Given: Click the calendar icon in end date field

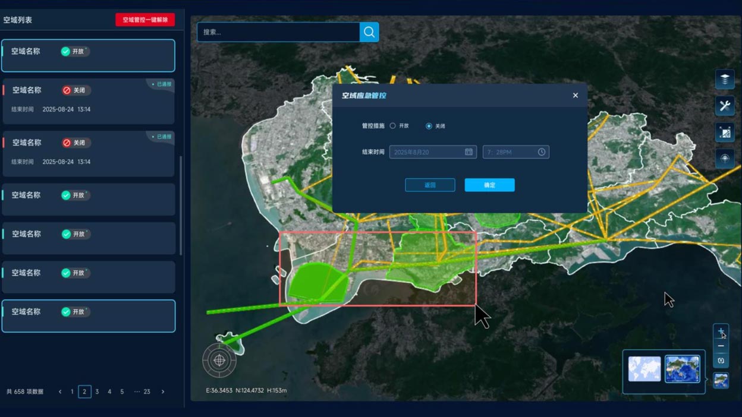Looking at the screenshot, I should (x=469, y=152).
